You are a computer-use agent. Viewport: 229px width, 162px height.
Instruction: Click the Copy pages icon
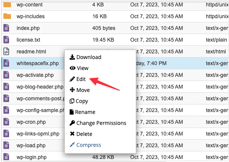tap(72, 101)
